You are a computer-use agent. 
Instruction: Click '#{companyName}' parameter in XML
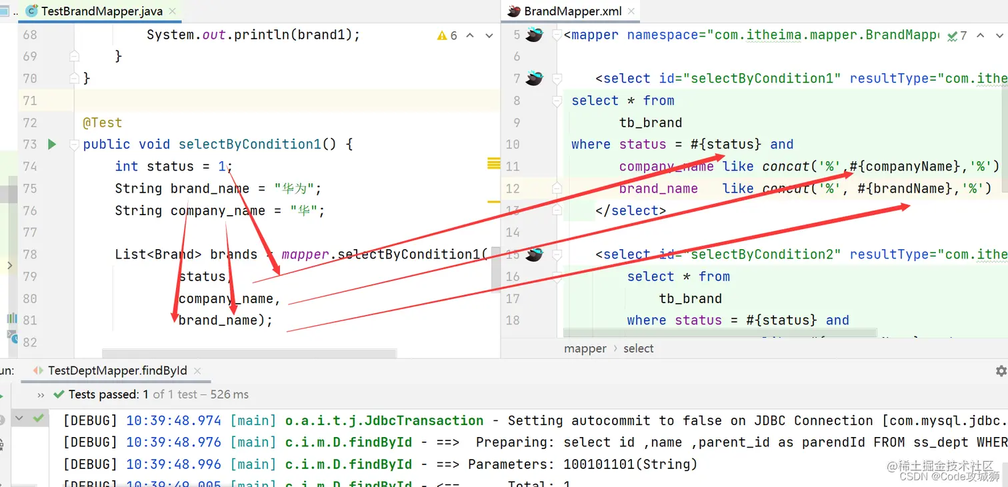905,167
